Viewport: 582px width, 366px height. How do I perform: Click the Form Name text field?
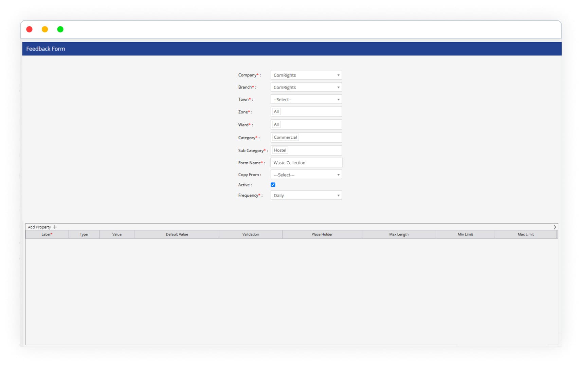306,163
